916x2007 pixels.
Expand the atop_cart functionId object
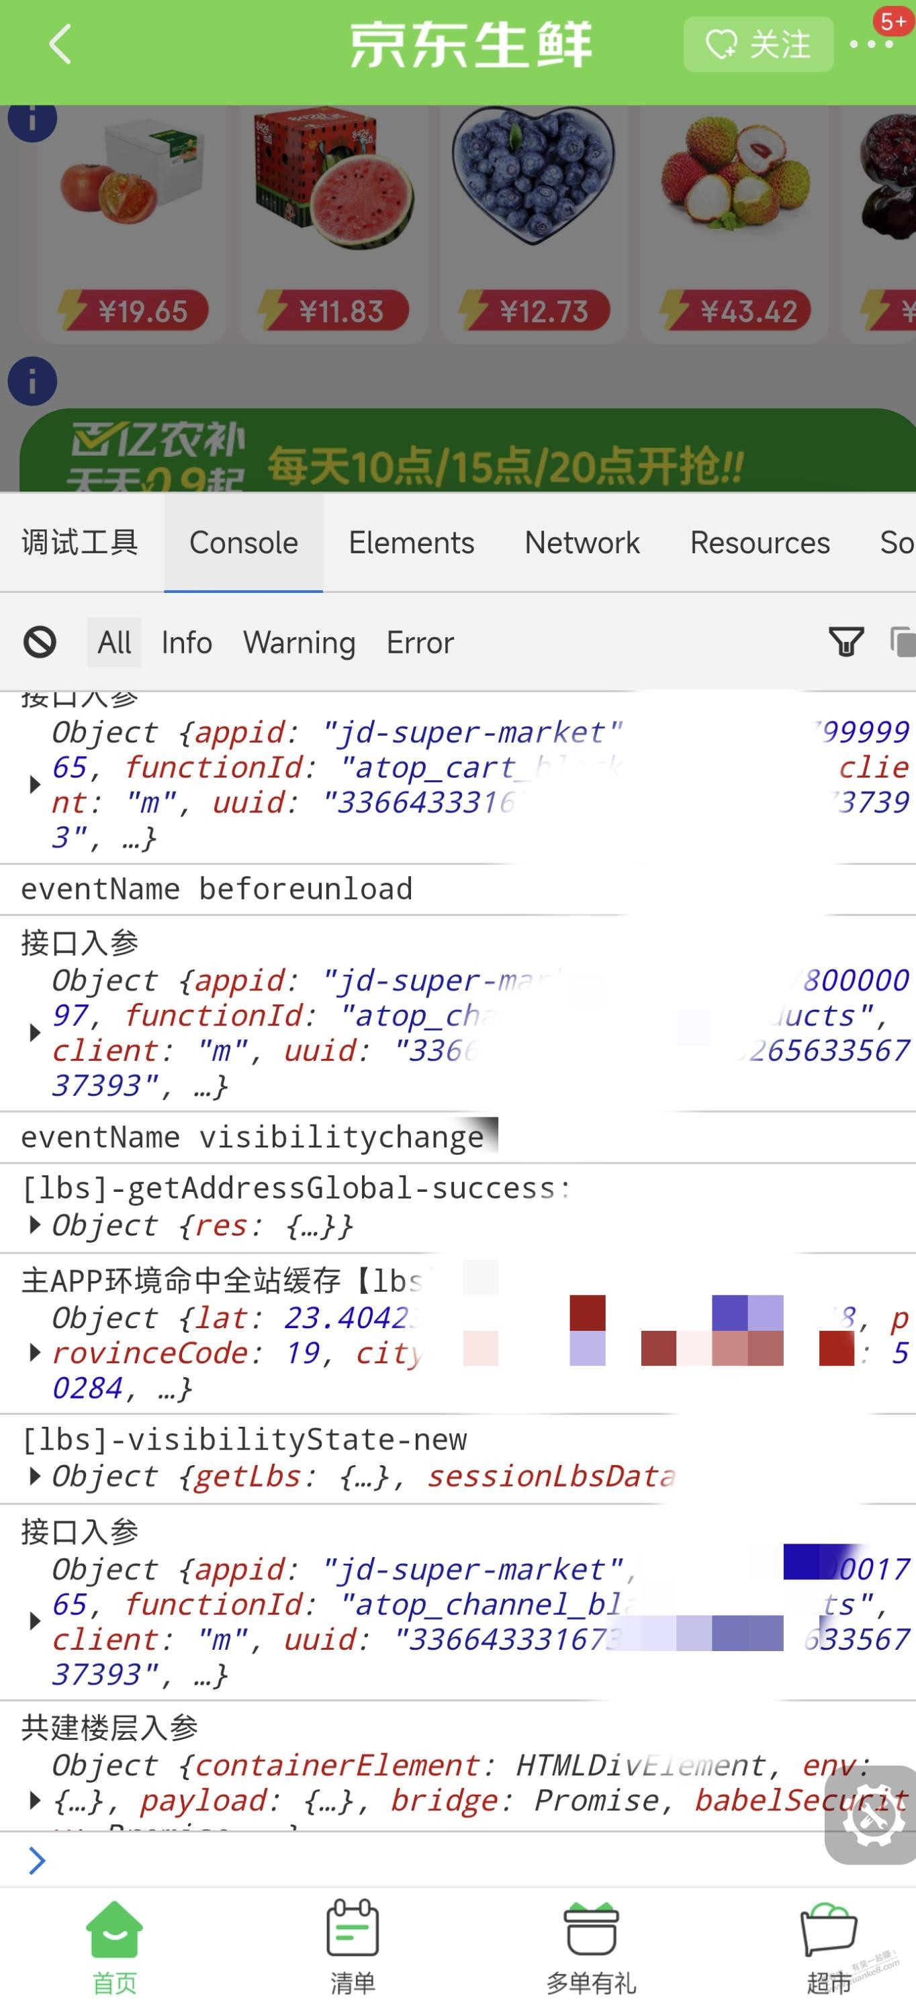34,784
